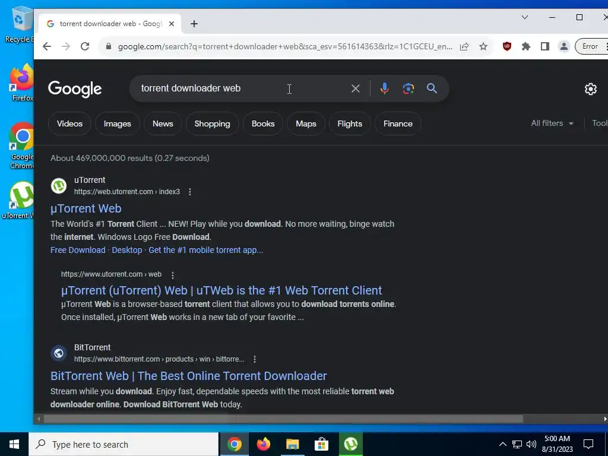
Task: Click the Chrome address bar URL
Action: [285, 46]
